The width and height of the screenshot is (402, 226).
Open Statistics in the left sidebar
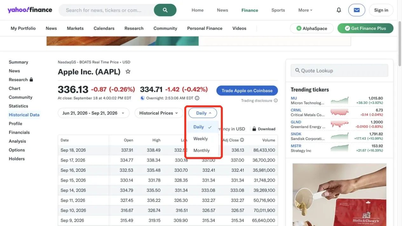[x=18, y=106]
